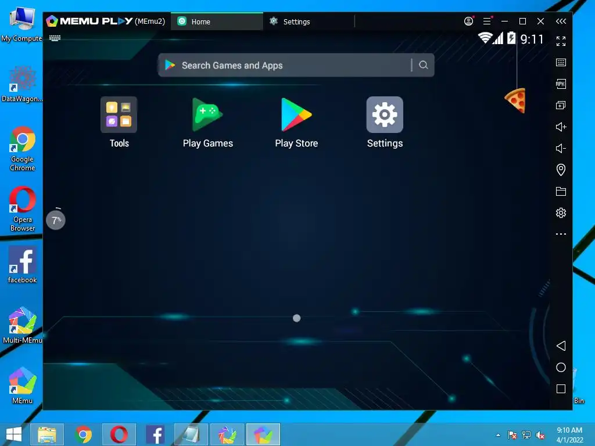Tap the Android recents square button
Image resolution: width=595 pixels, height=446 pixels.
pyautogui.click(x=561, y=389)
